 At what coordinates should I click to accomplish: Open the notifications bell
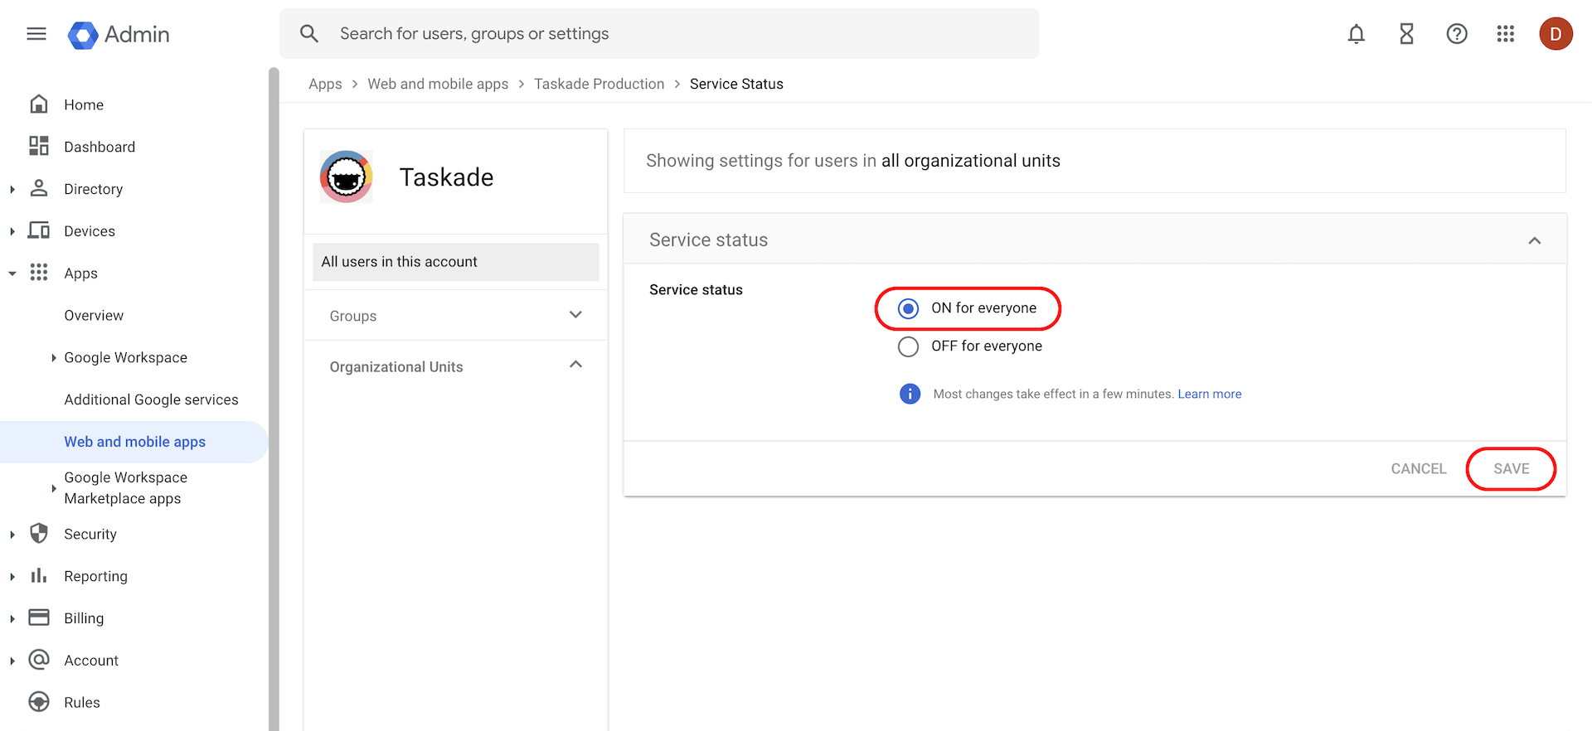pyautogui.click(x=1357, y=34)
